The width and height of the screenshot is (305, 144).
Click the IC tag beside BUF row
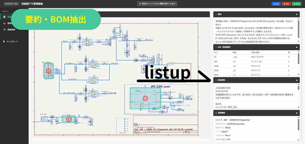(234, 62)
